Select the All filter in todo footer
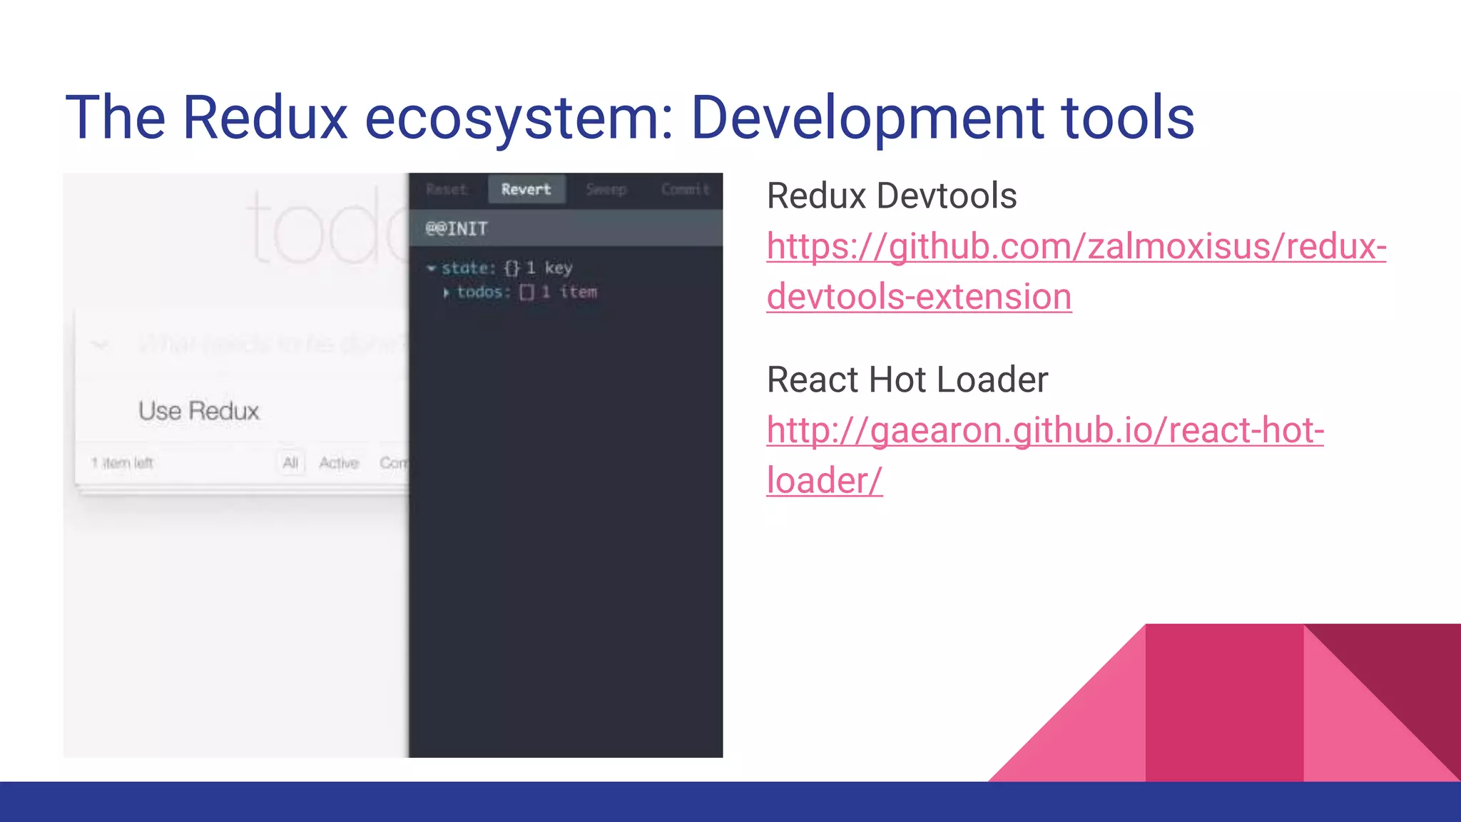This screenshot has width=1461, height=822. pos(290,463)
